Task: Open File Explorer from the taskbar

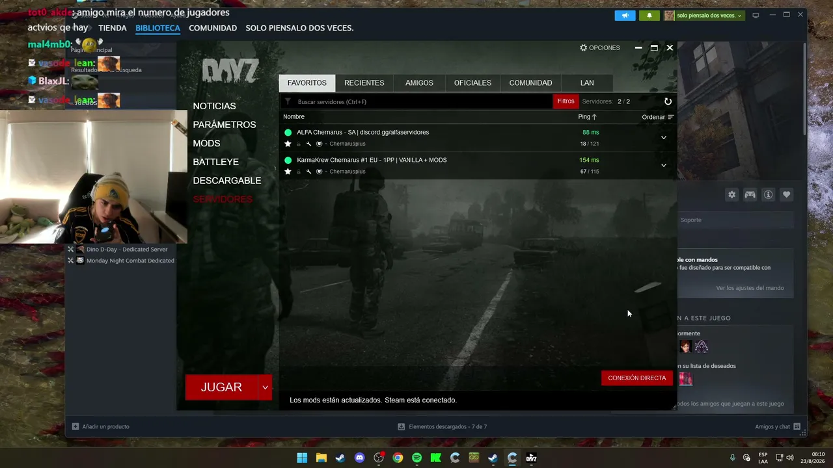Action: pos(321,458)
